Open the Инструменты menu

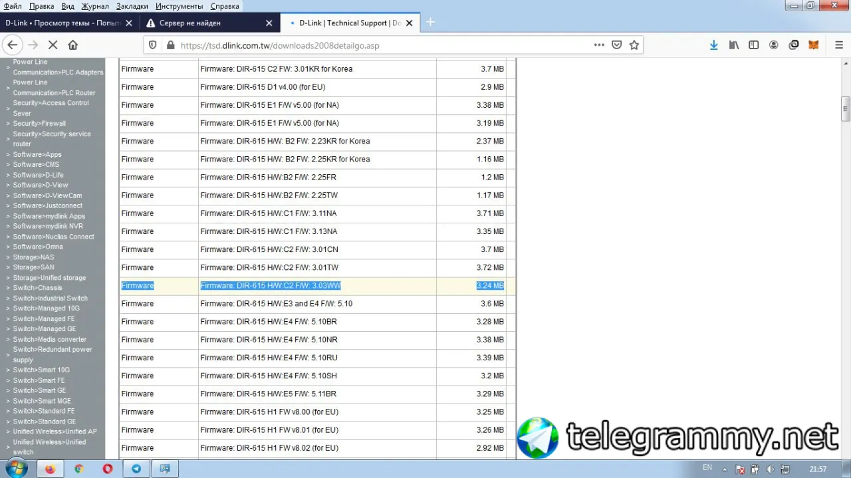point(179,6)
